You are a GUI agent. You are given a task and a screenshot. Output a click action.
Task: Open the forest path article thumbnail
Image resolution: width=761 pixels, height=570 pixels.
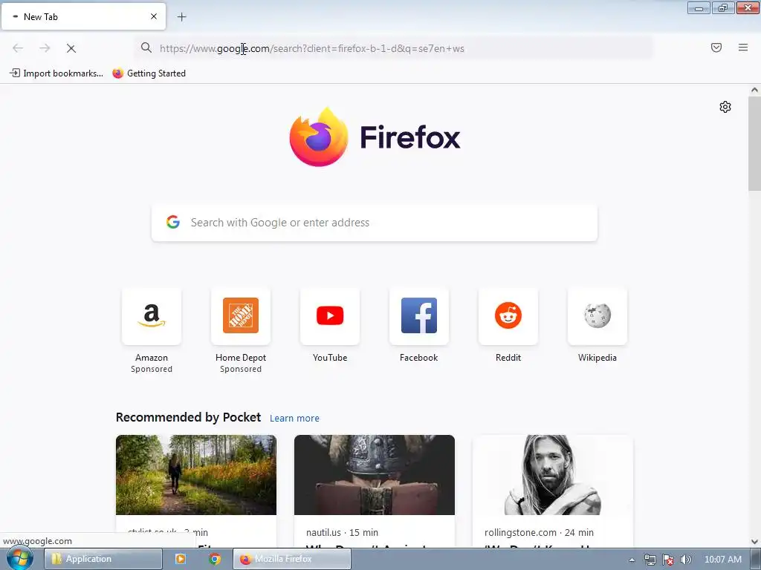(196, 475)
